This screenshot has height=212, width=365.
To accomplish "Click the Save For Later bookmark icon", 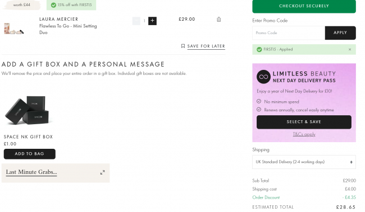I will pyautogui.click(x=183, y=46).
